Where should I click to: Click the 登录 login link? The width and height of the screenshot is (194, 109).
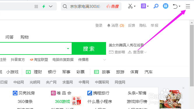(x=99, y=26)
